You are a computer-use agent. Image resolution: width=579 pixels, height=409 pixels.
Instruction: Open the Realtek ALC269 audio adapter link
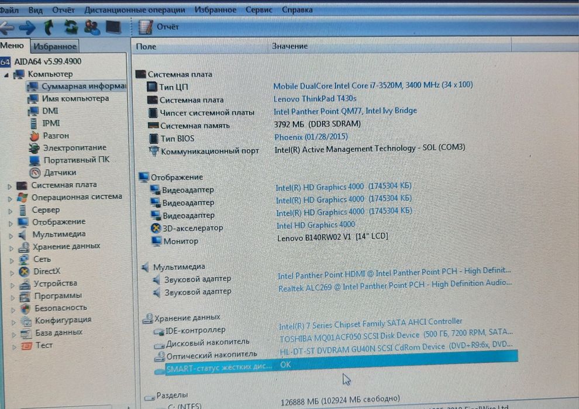395,285
